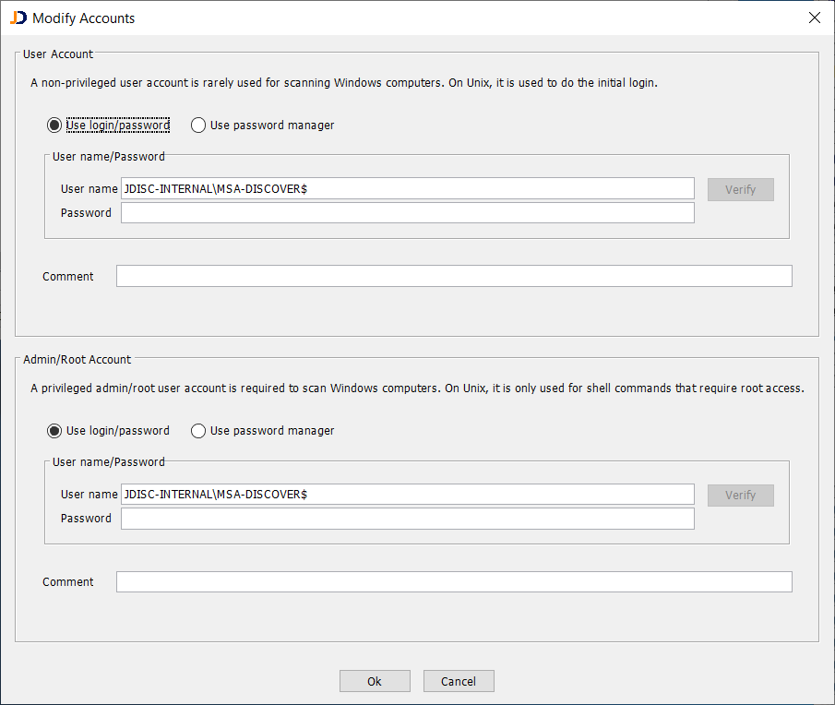Close the Modify Accounts dialog
The image size is (835, 705).
click(x=814, y=18)
